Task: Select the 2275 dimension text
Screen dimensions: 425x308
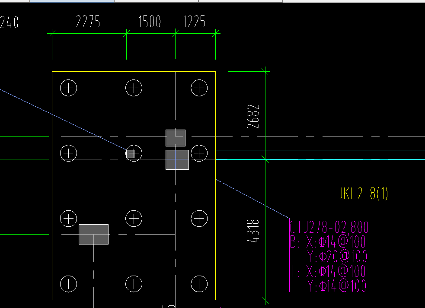Action: tap(88, 22)
